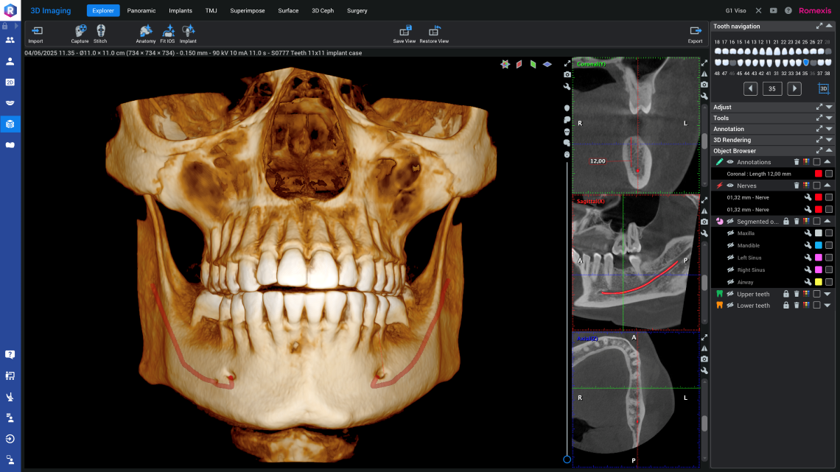The image size is (840, 472).
Task: Click the Restore View icon
Action: pos(434,31)
